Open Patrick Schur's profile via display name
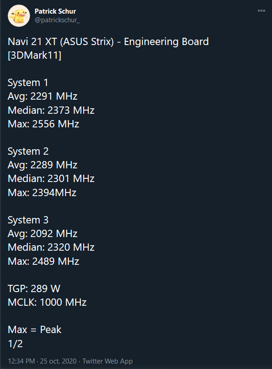This screenshot has height=369, width=272. point(55,11)
